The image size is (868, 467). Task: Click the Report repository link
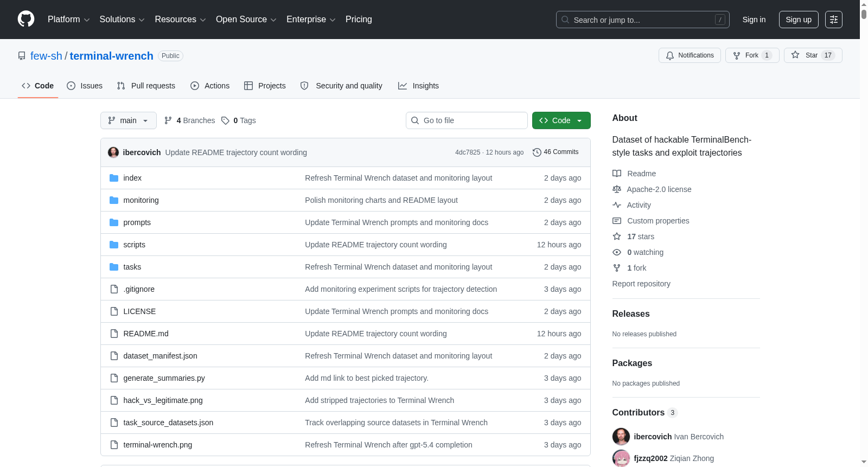pyautogui.click(x=641, y=284)
